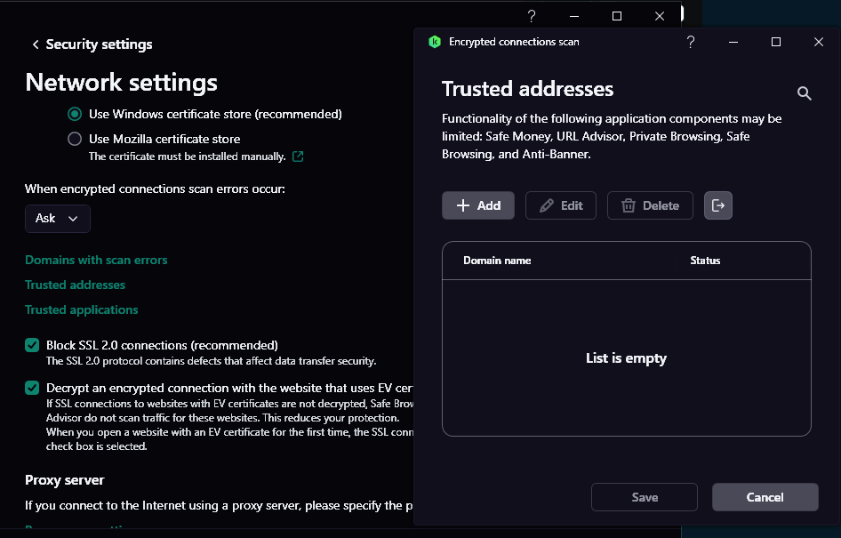Cancel the Trusted addresses dialog
This screenshot has width=841, height=538.
click(x=765, y=497)
